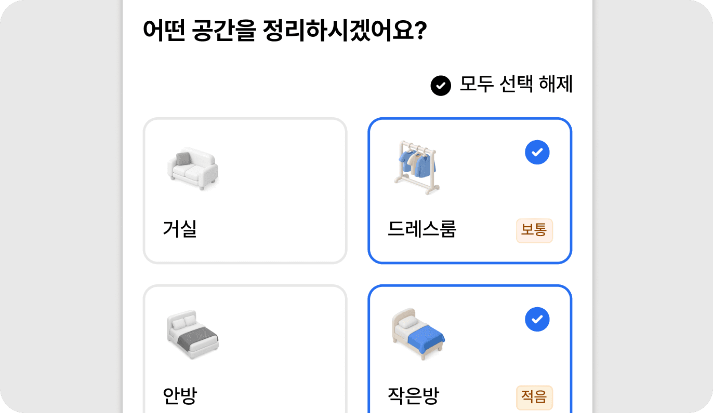
Task: Click the blue checkmark circle on 드레스룸
Action: (x=537, y=152)
